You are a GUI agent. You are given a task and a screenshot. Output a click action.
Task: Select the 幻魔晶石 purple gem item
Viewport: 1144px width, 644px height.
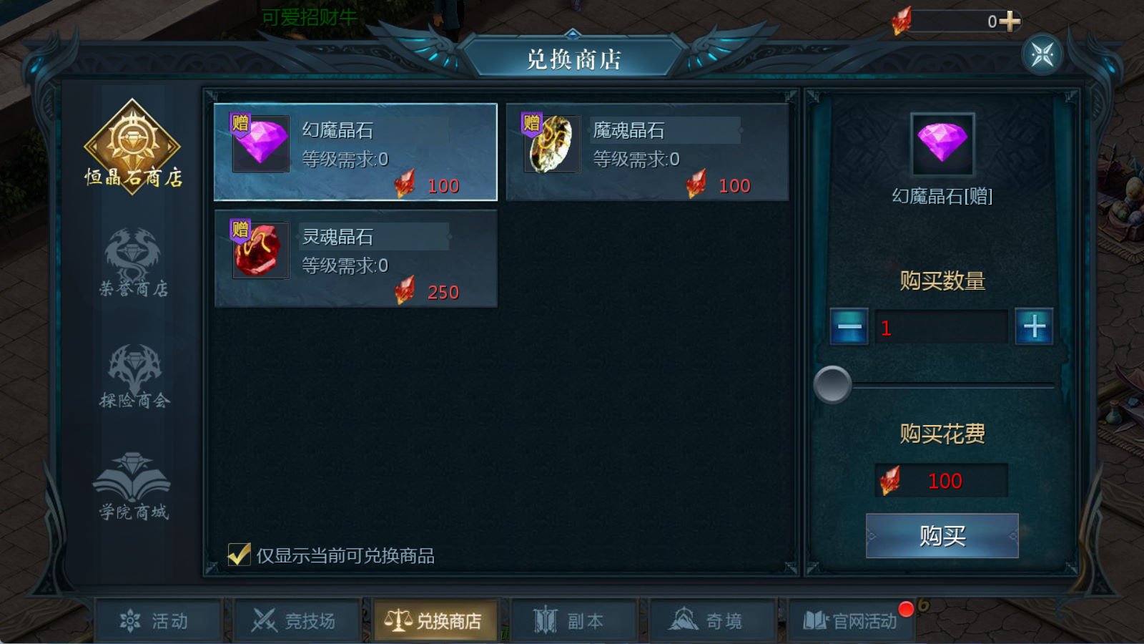pyautogui.click(x=356, y=152)
